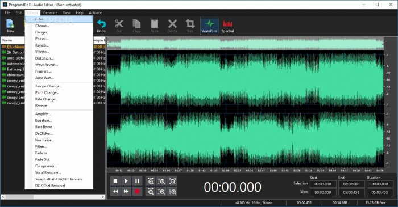Select DC Offset Removal
Screen dimensions: 398x207
59,186
